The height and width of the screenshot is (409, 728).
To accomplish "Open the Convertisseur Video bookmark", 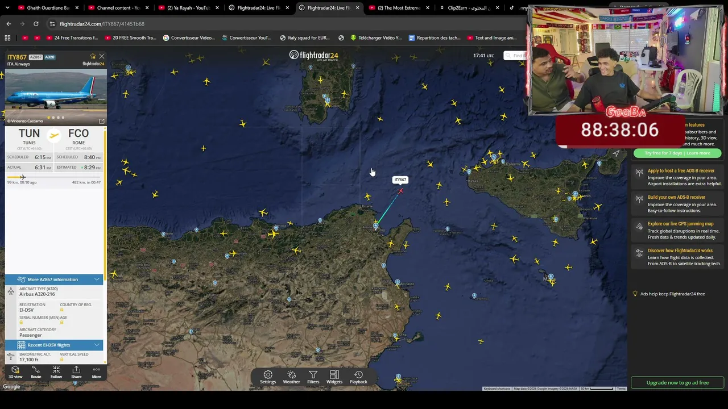I will click(x=189, y=38).
